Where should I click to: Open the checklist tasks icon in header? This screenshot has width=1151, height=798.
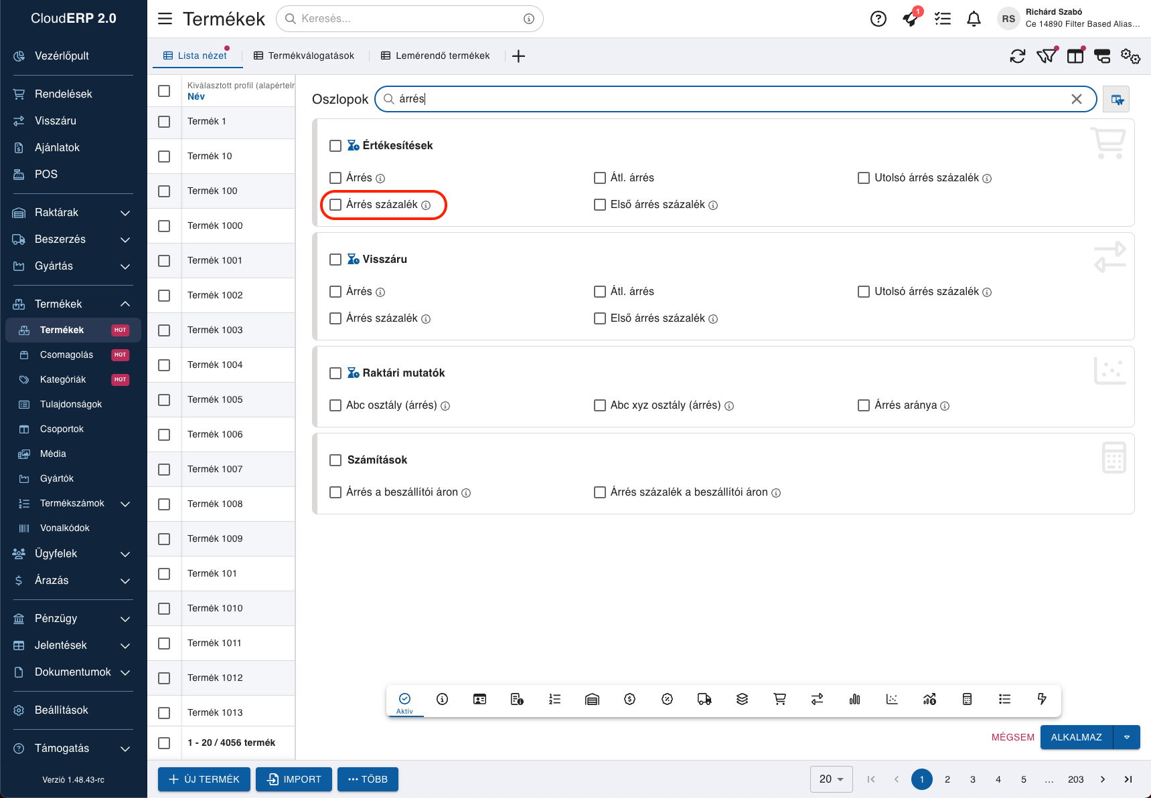click(943, 19)
